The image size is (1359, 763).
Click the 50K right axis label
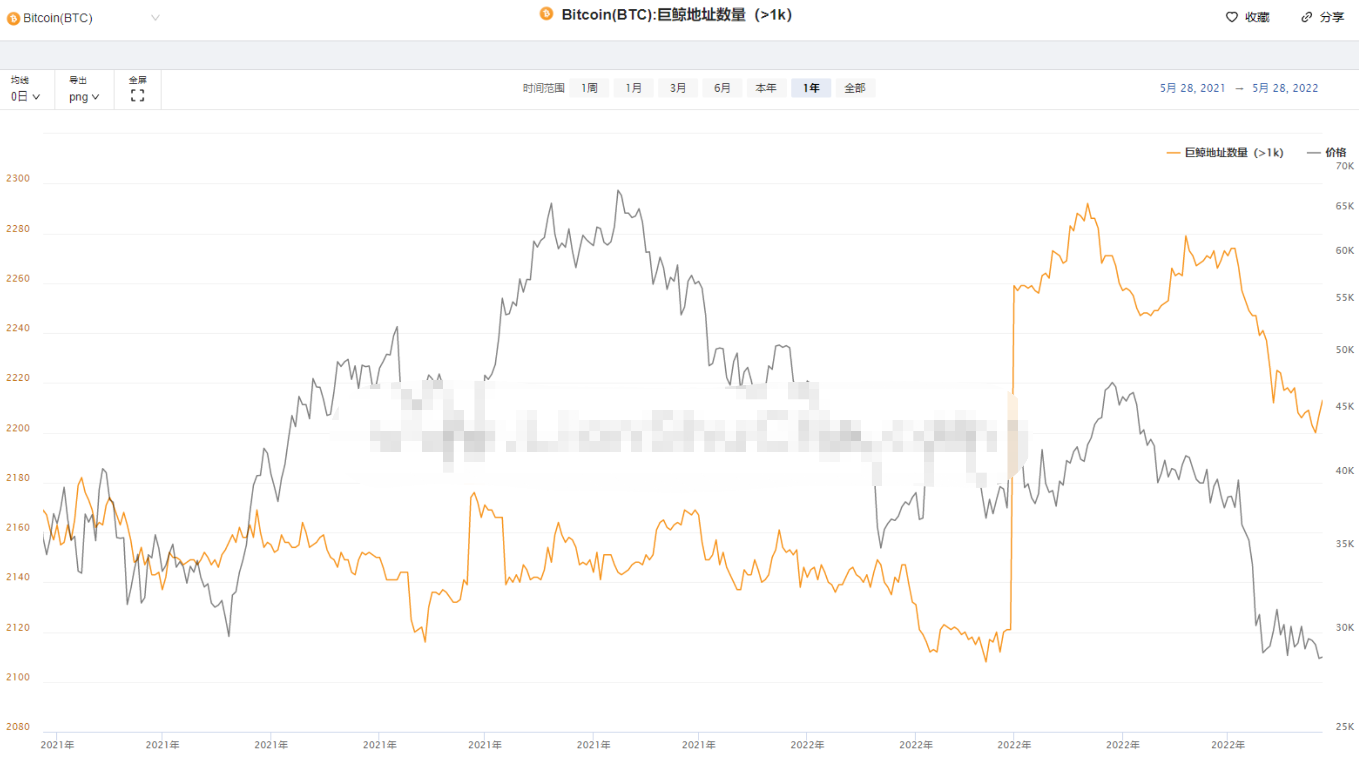pyautogui.click(x=1345, y=350)
